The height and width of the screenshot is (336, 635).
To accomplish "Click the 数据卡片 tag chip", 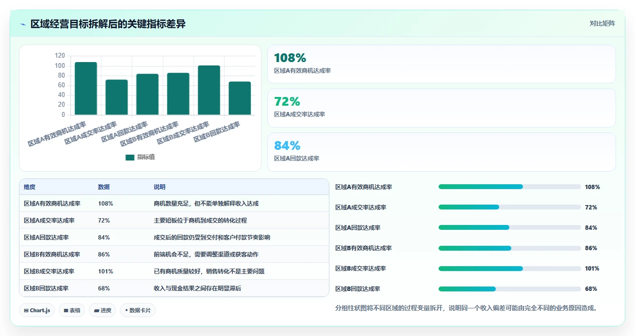I will [x=138, y=310].
